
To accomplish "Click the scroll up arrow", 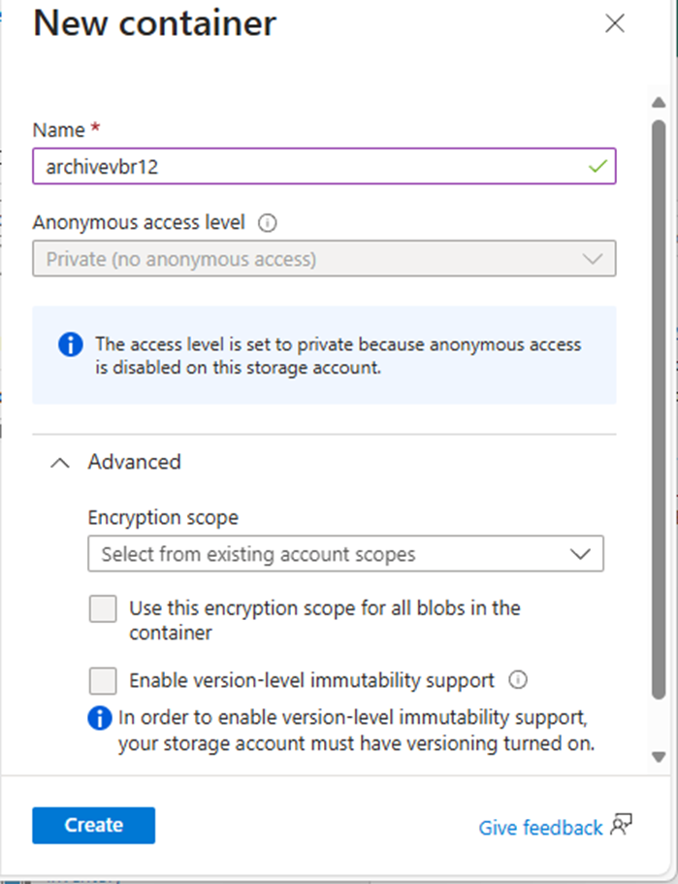I will (659, 103).
